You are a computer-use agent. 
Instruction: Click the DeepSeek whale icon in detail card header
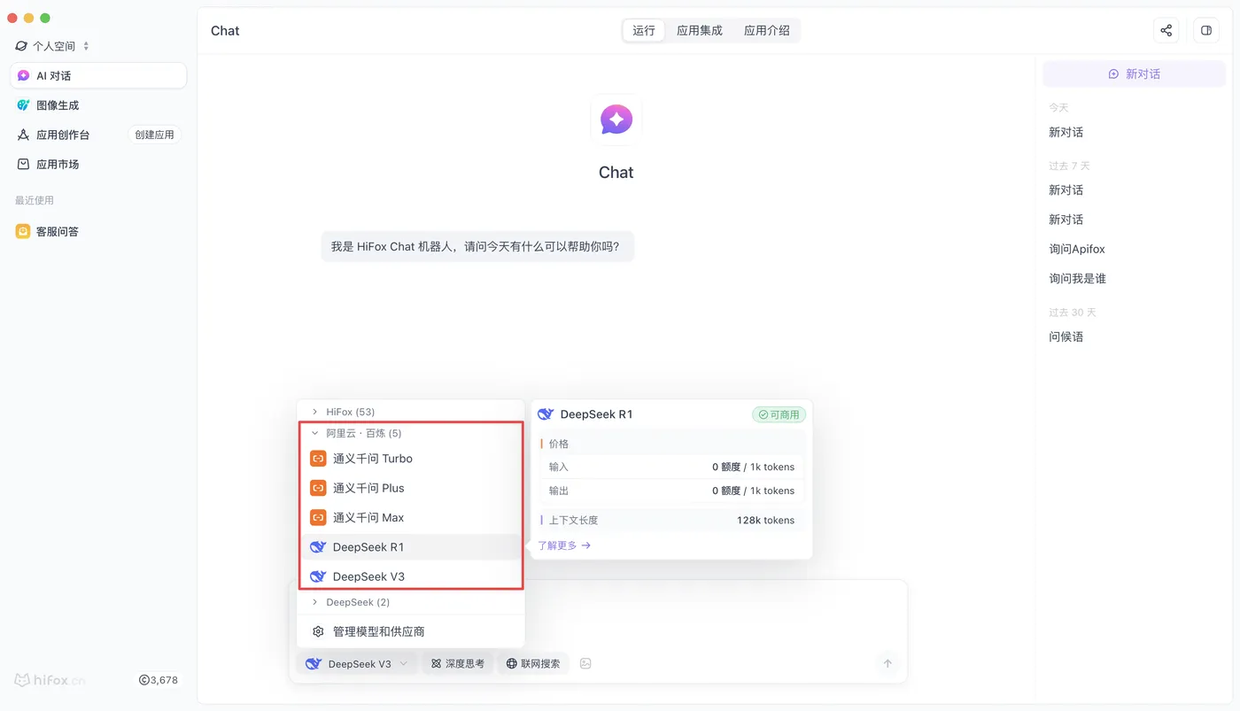click(x=546, y=414)
